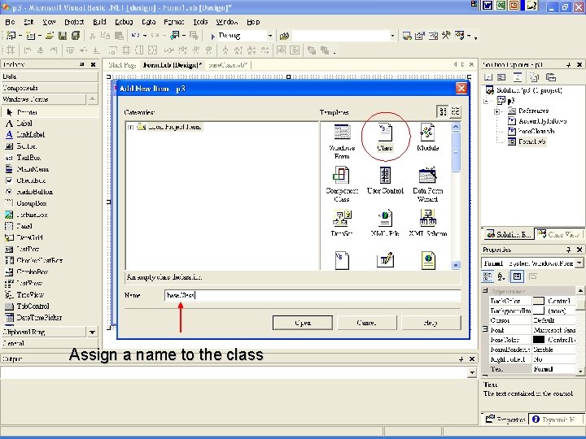The width and height of the screenshot is (586, 439).
Task: Select the User Control template
Action: [385, 180]
